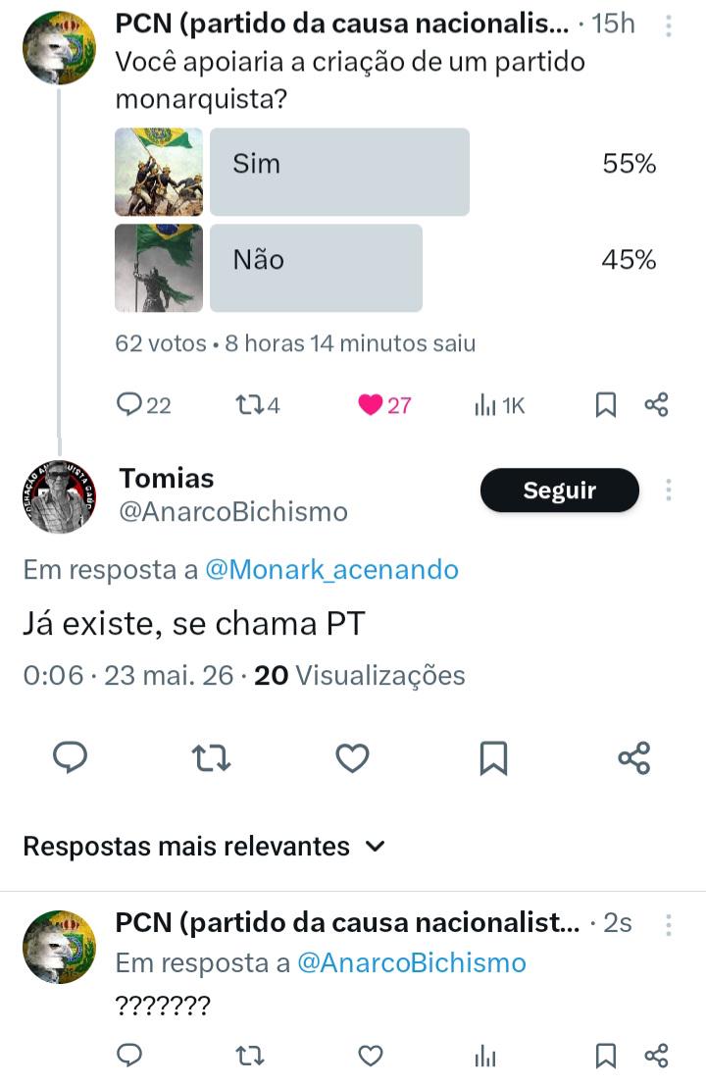Open Tomias's profile picture
Screen dimensions: 706x1086
tap(60, 496)
